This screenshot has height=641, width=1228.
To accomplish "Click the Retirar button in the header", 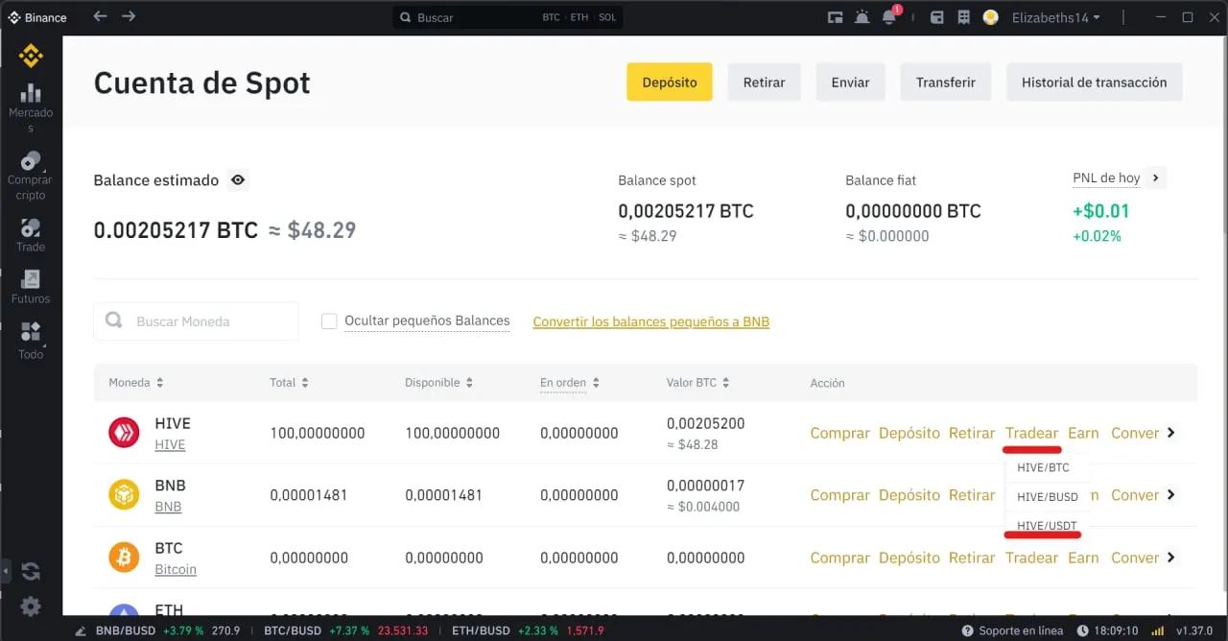I will [x=764, y=83].
